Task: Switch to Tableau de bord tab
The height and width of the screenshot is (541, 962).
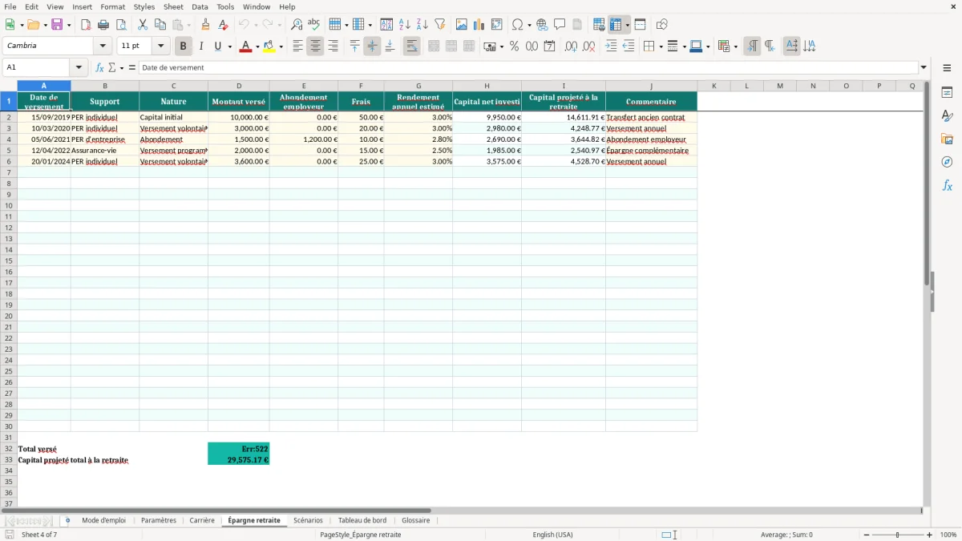Action: [x=362, y=520]
